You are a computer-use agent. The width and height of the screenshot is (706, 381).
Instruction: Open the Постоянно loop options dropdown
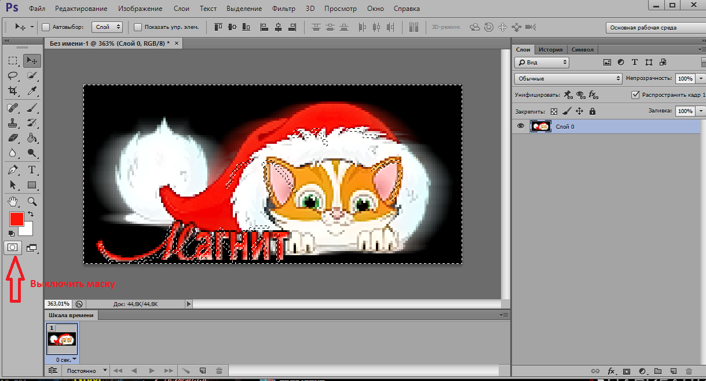[x=86, y=371]
